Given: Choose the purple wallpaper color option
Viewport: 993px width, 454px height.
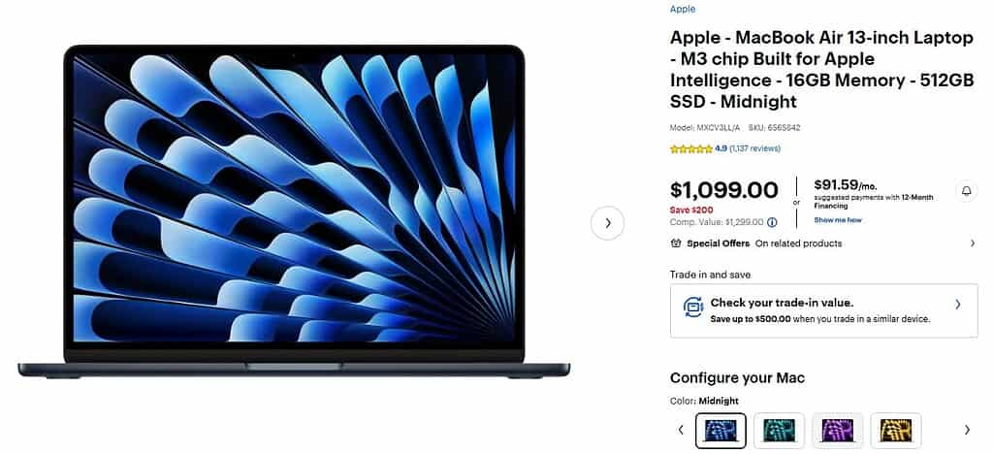Looking at the screenshot, I should click(x=837, y=431).
